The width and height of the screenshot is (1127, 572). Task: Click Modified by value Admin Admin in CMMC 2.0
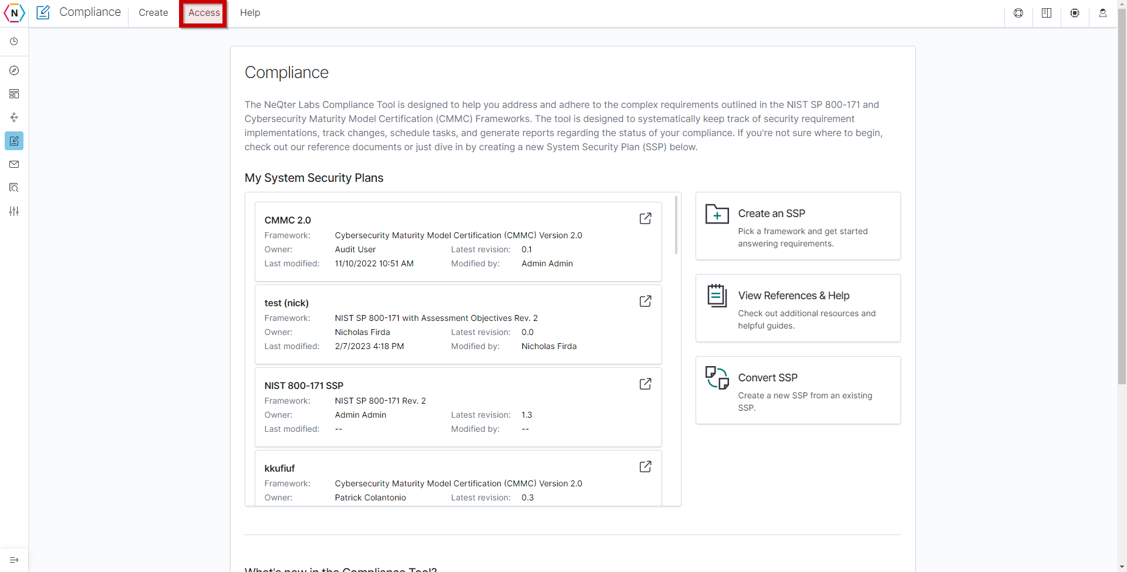pos(547,263)
